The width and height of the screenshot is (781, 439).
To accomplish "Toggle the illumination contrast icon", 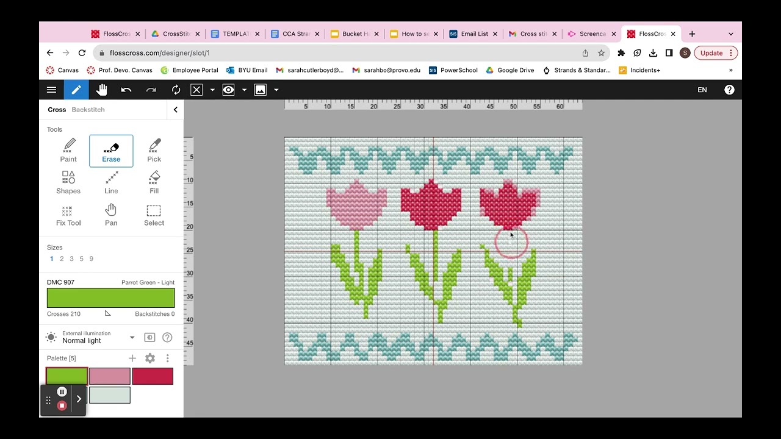I will (x=149, y=337).
